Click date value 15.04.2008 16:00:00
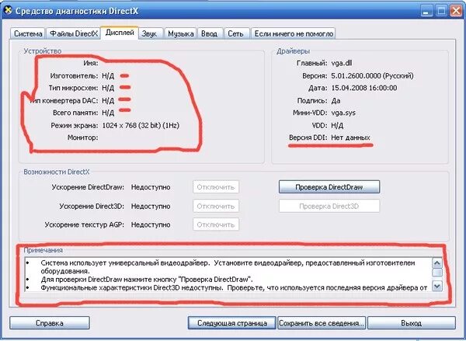Screen dimensions: 466x341 364,88
